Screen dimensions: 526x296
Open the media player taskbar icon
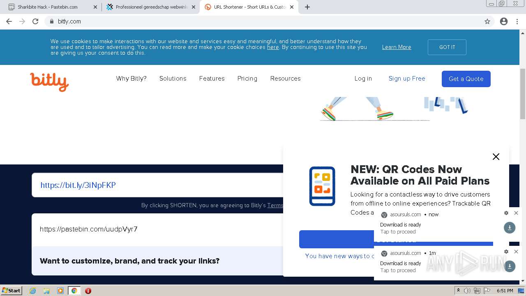click(x=60, y=291)
